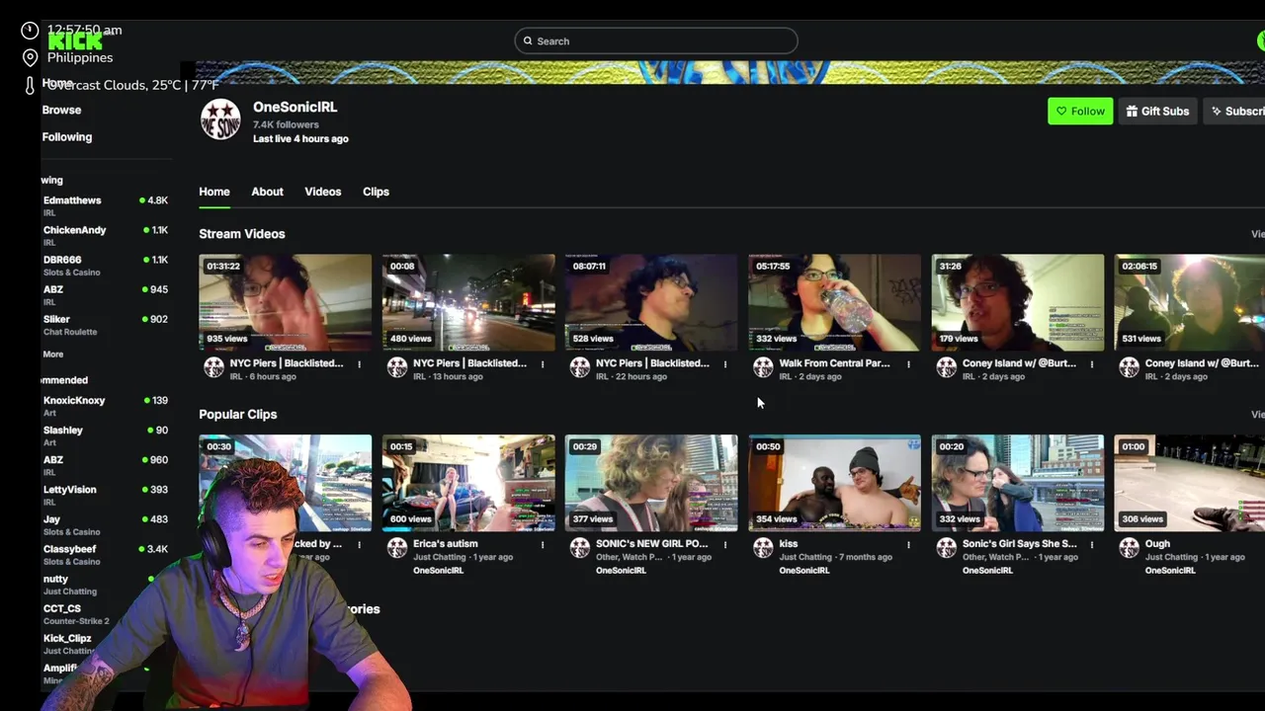Play the 00:50 kiss clip thumbnail
The height and width of the screenshot is (711, 1265).
tap(834, 484)
